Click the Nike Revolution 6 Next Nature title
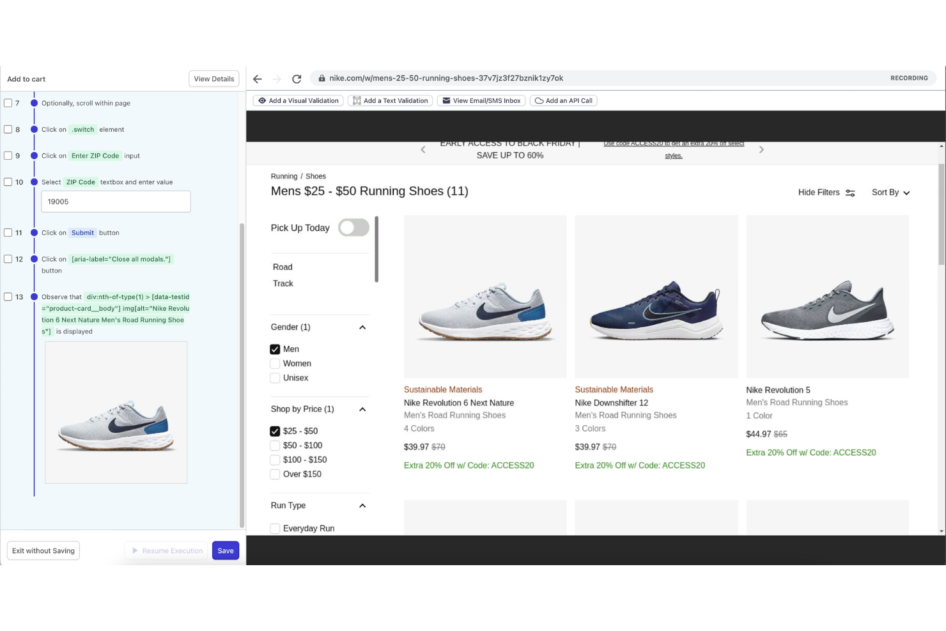 point(459,403)
